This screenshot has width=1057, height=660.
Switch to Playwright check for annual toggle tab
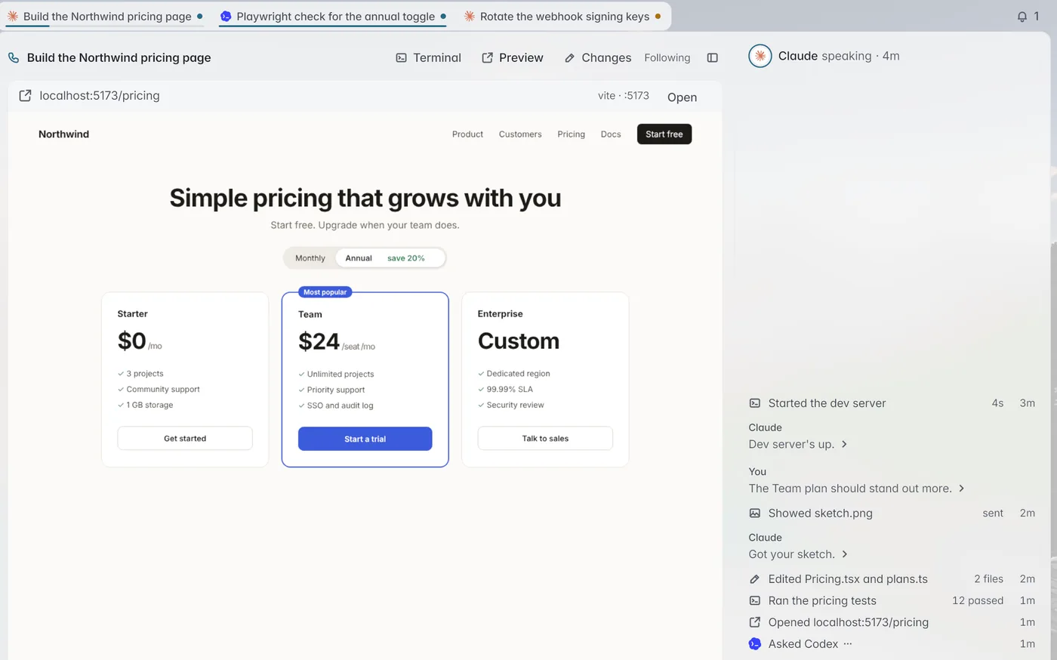(332, 17)
